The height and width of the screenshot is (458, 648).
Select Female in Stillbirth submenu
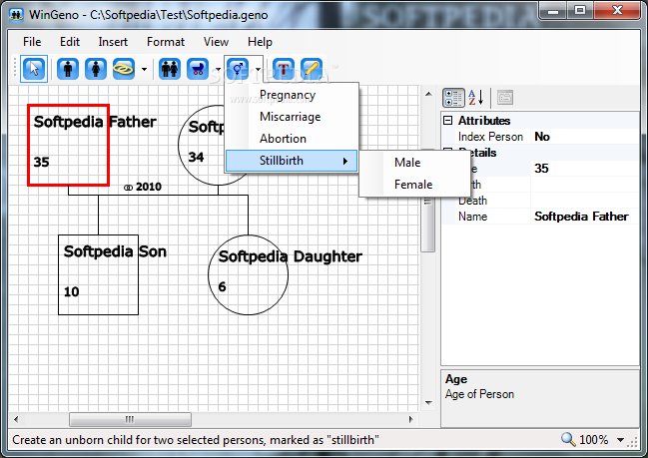(414, 185)
